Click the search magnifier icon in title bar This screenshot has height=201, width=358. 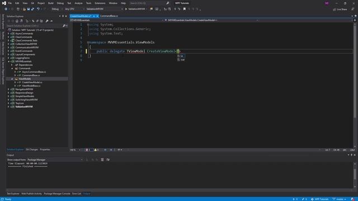(x=168, y=3)
